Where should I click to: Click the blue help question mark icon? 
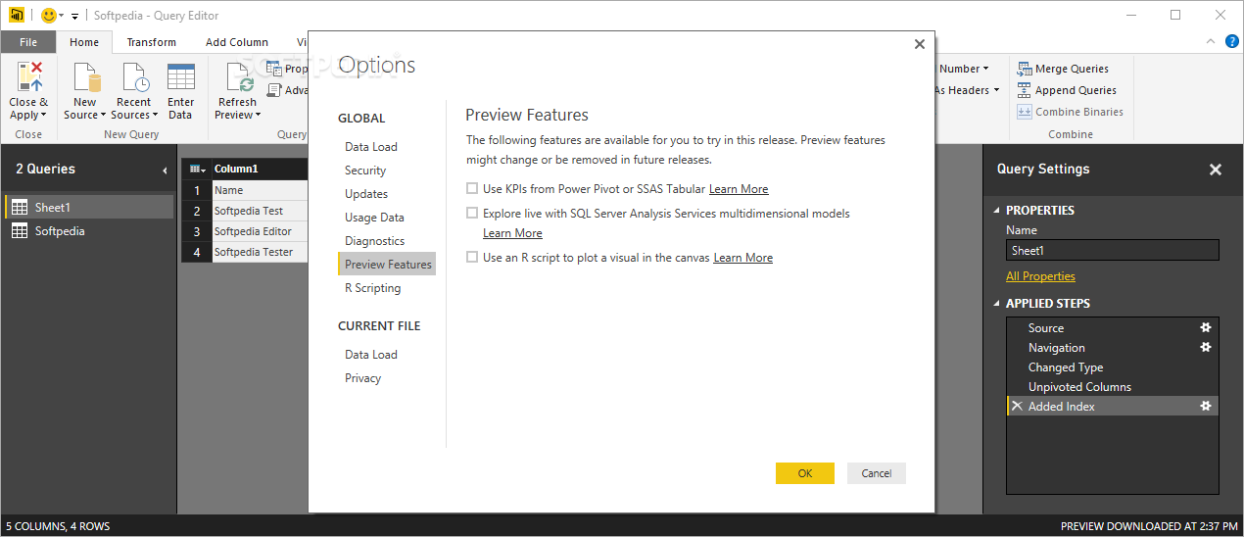[1232, 41]
